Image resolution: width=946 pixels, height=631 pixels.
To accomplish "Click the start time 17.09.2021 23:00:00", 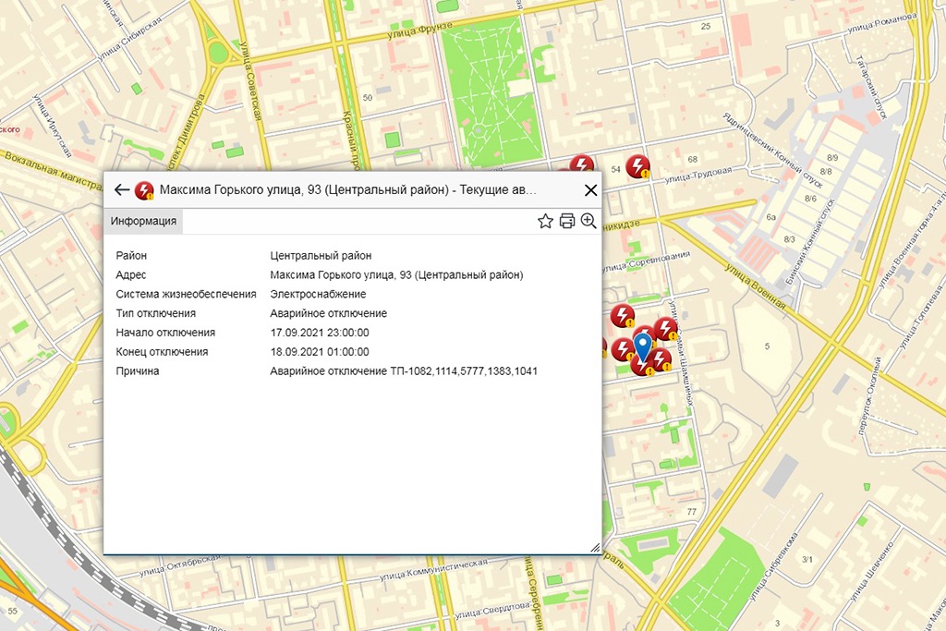I will click(x=320, y=333).
